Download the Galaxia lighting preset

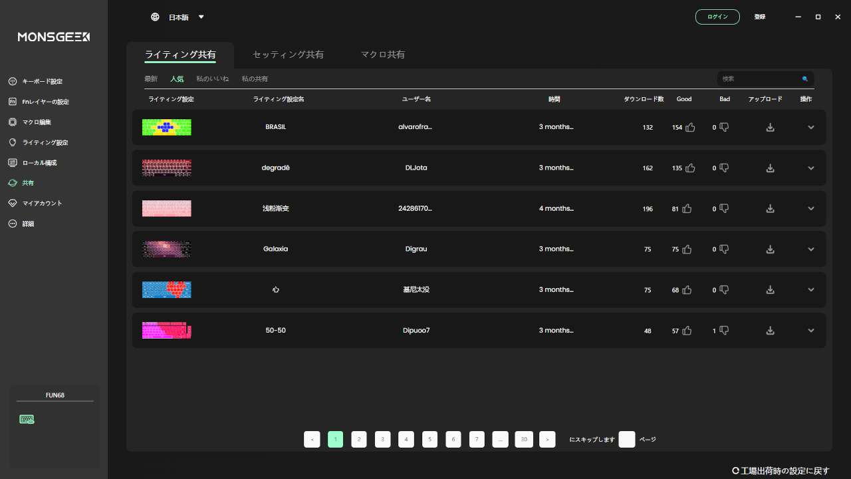pos(770,249)
